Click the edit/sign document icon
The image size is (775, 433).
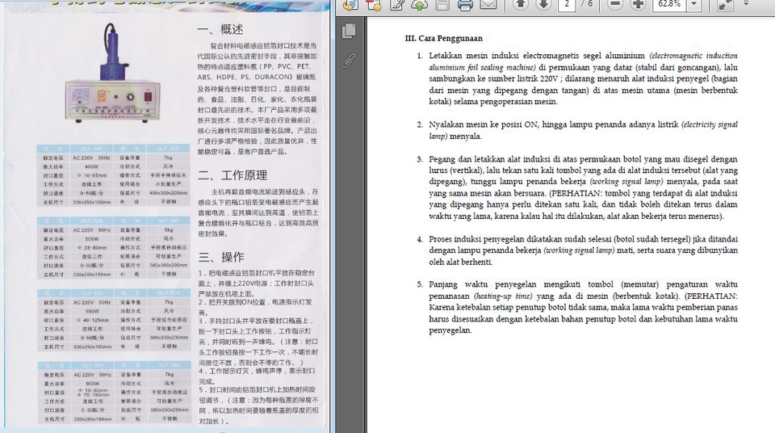397,5
